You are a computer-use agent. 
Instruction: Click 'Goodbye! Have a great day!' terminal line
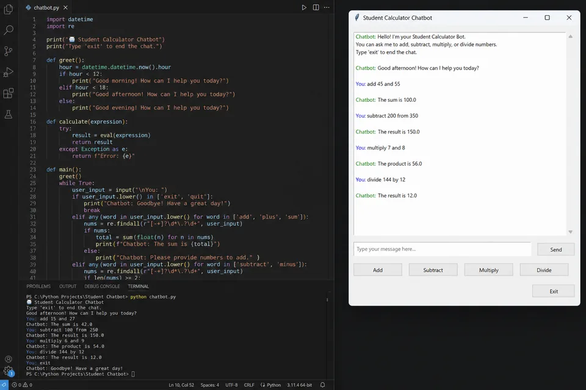(x=86, y=368)
